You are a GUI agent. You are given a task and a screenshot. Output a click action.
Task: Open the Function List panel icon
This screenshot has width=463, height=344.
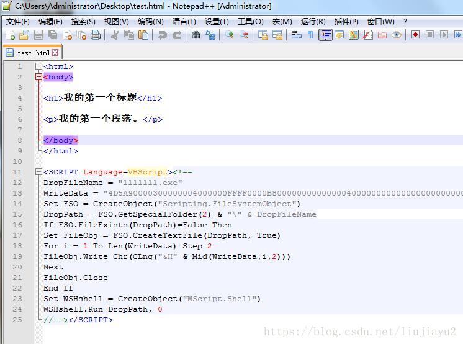(x=368, y=35)
